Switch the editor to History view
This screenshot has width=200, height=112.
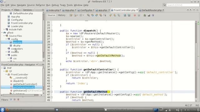(62, 15)
